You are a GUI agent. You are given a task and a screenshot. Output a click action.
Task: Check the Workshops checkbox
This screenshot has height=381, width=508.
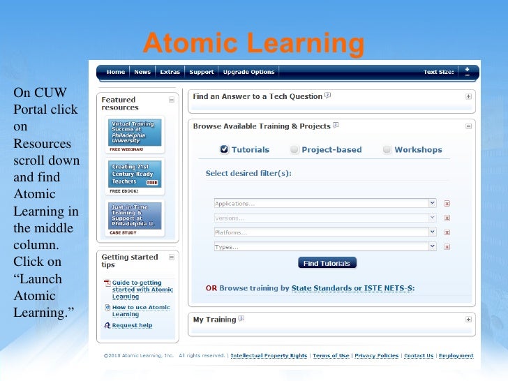pyautogui.click(x=387, y=149)
